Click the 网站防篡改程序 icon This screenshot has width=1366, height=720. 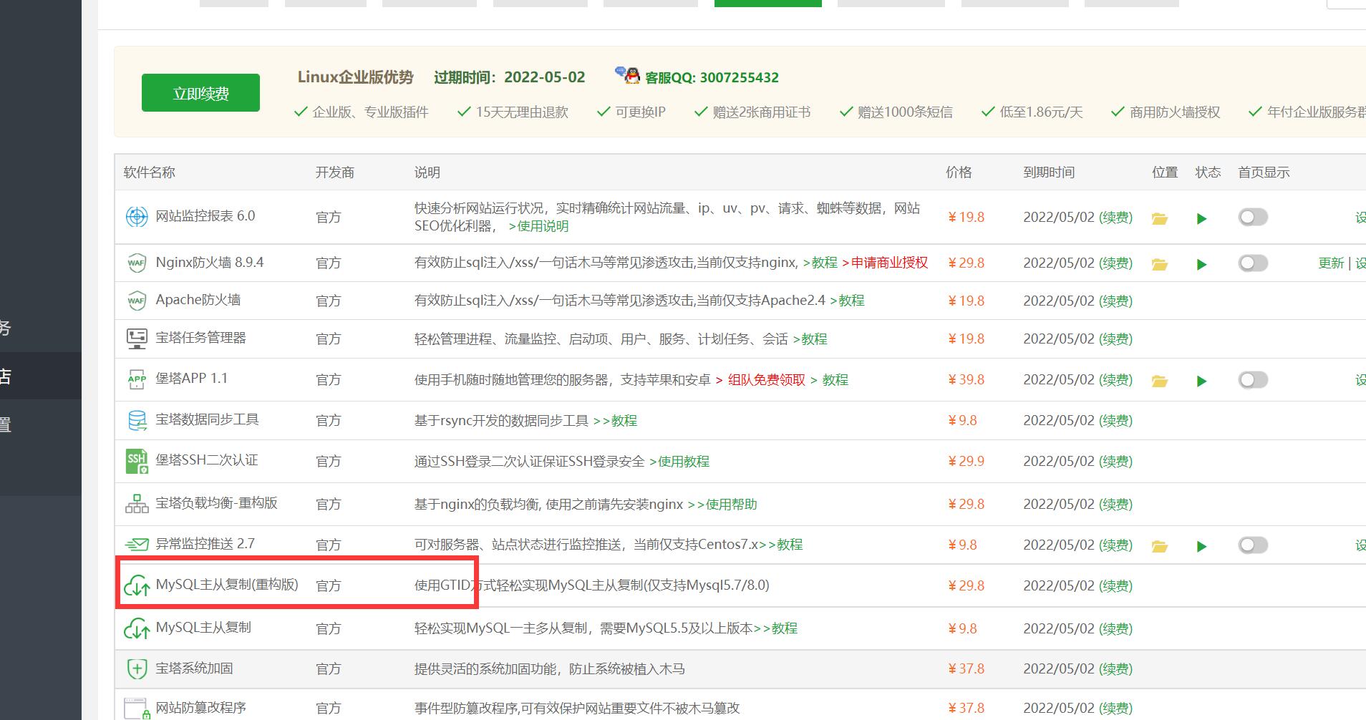pyautogui.click(x=137, y=708)
